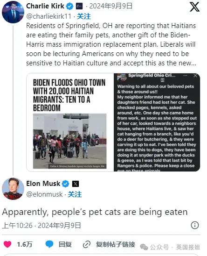This screenshot has height=256, width=207.
Task: Follow @charliekirk11 via 关注 link
Action: [84, 16]
